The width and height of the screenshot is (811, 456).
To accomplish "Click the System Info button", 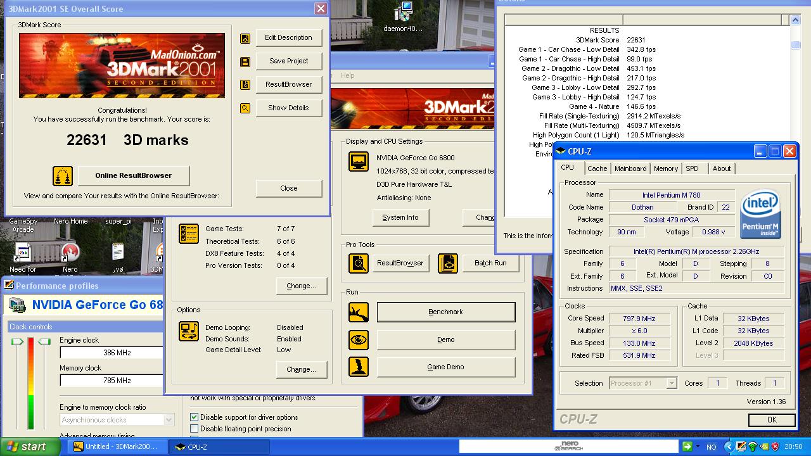I will pos(400,217).
